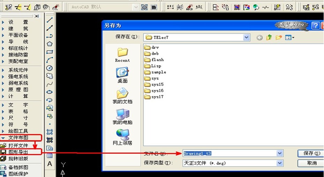Open the 保存类型 file type dropdown
This screenshot has height=177, width=324.
(x=280, y=163)
